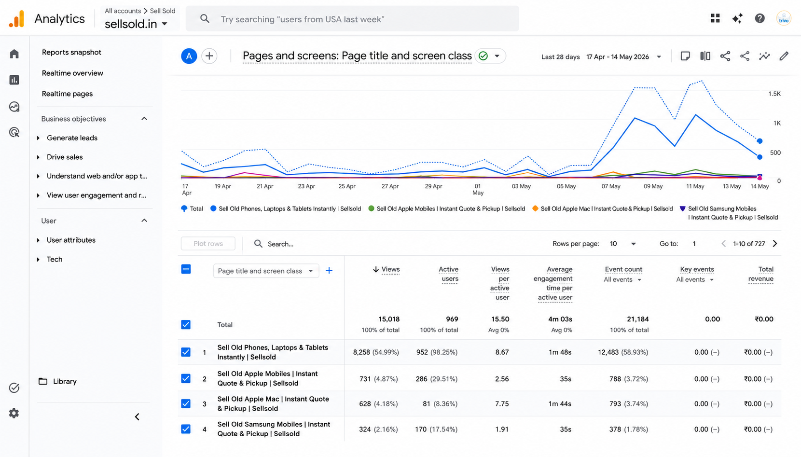
Task: Uncheck the Sell Old Apple Mac row checkbox
Action: pos(186,403)
